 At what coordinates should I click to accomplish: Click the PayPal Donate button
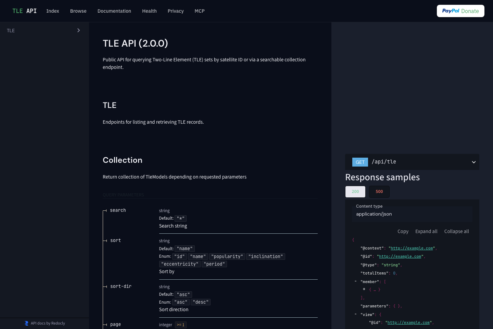point(460,11)
